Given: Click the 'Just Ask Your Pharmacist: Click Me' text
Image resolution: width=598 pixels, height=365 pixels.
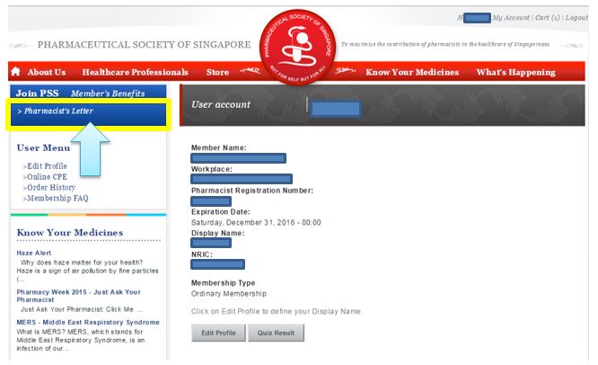Looking at the screenshot, I should [82, 309].
